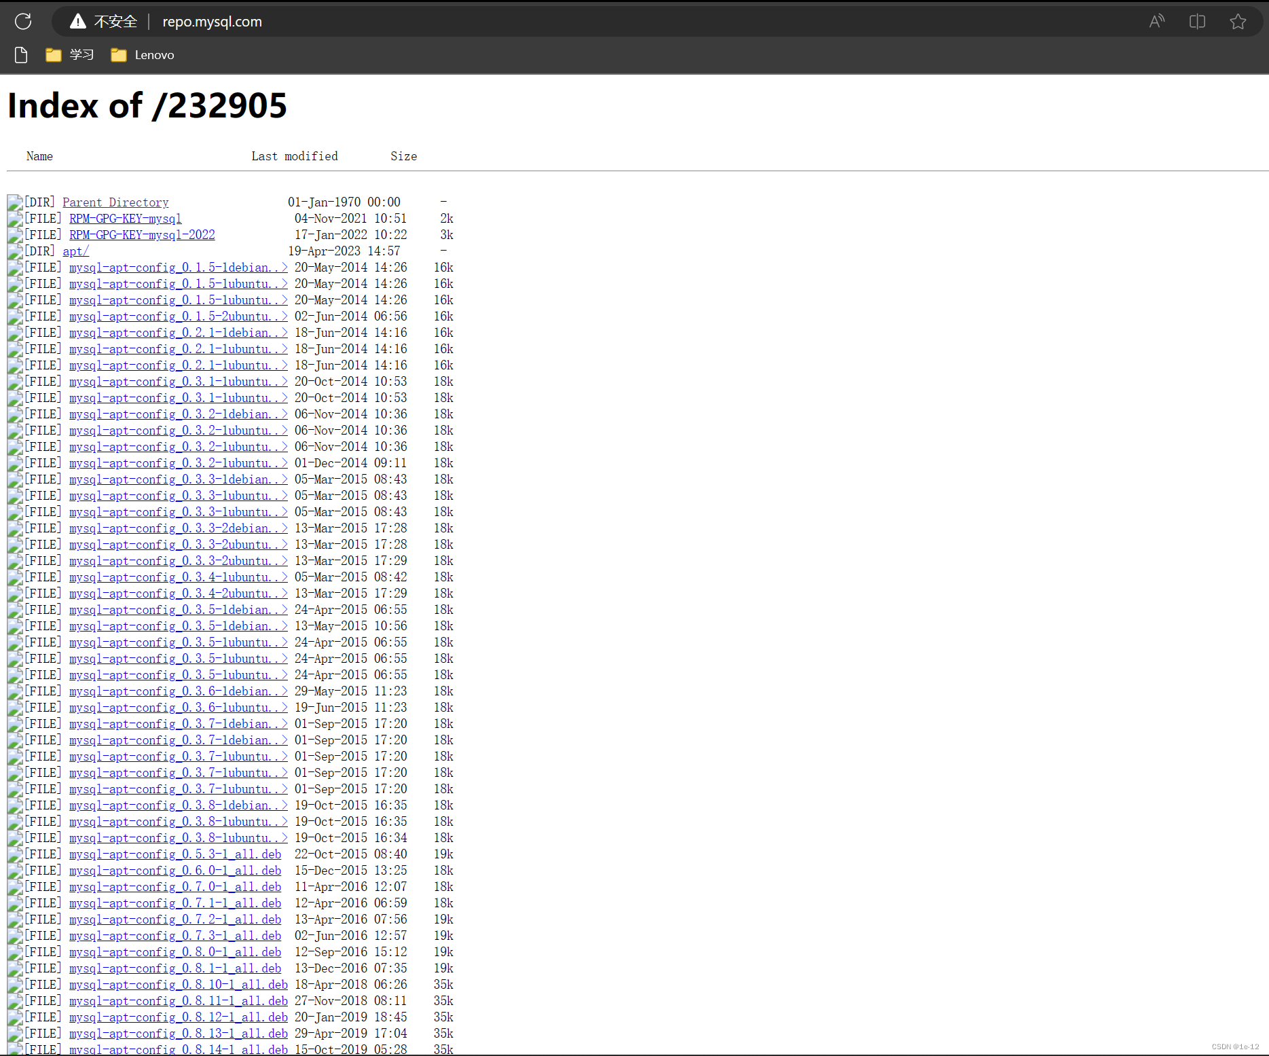Image resolution: width=1269 pixels, height=1056 pixels.
Task: Download mysql-apt-config_0.7.0-1_all.deb
Action: [x=175, y=887]
